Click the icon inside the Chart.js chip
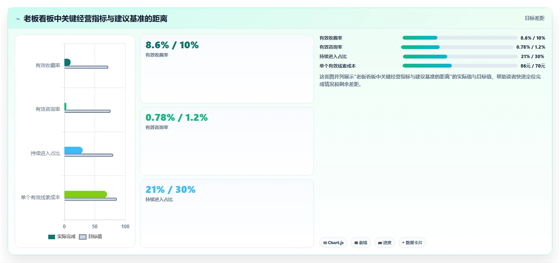The height and width of the screenshot is (263, 560). [325, 243]
